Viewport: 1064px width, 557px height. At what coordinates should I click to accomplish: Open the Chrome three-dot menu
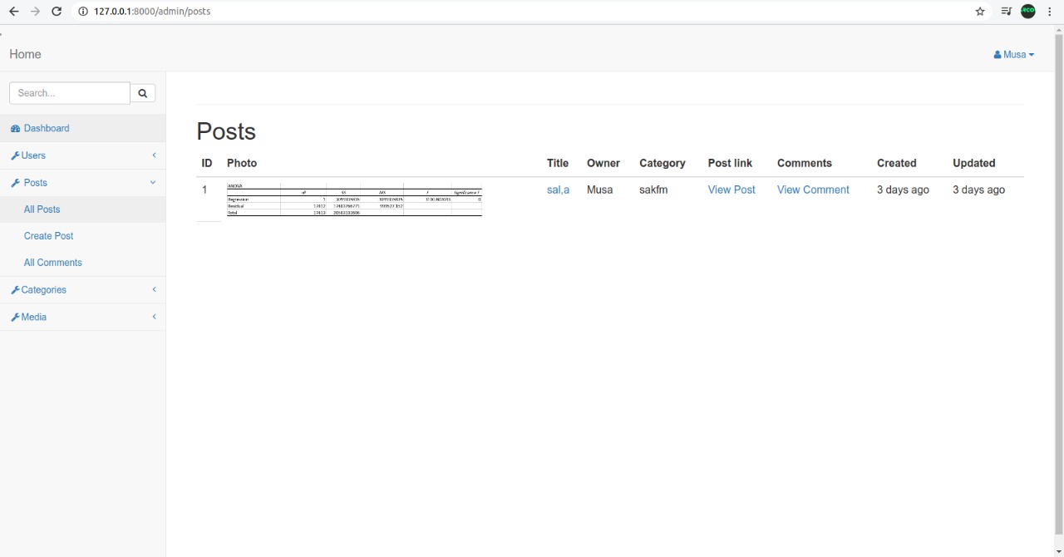[x=1050, y=12]
